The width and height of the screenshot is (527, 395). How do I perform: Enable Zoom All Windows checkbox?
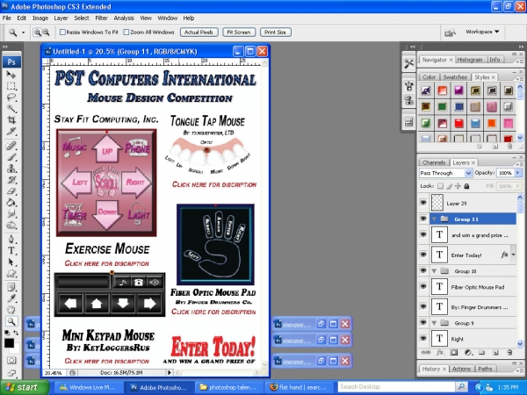tap(126, 32)
